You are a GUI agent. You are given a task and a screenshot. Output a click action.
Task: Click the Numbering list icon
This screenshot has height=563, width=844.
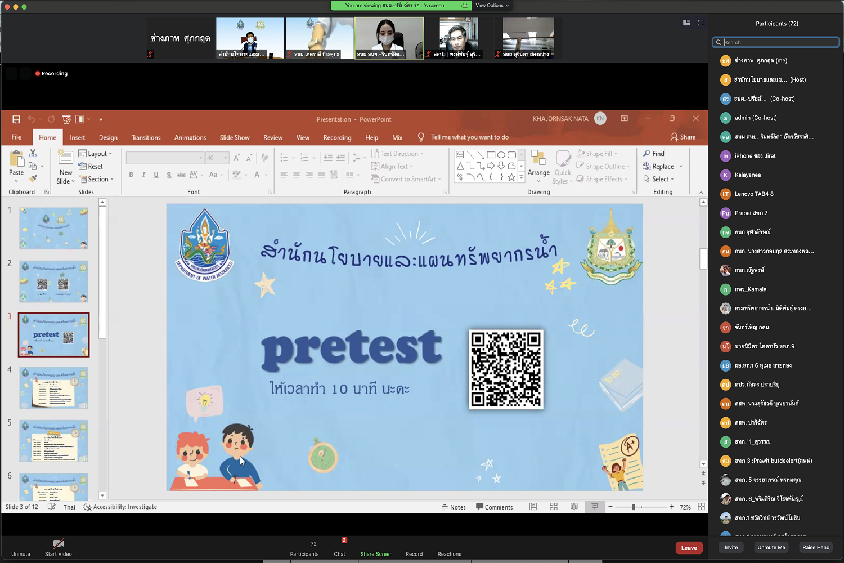(304, 158)
